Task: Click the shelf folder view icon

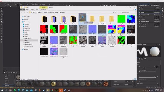Action: tap(4, 72)
